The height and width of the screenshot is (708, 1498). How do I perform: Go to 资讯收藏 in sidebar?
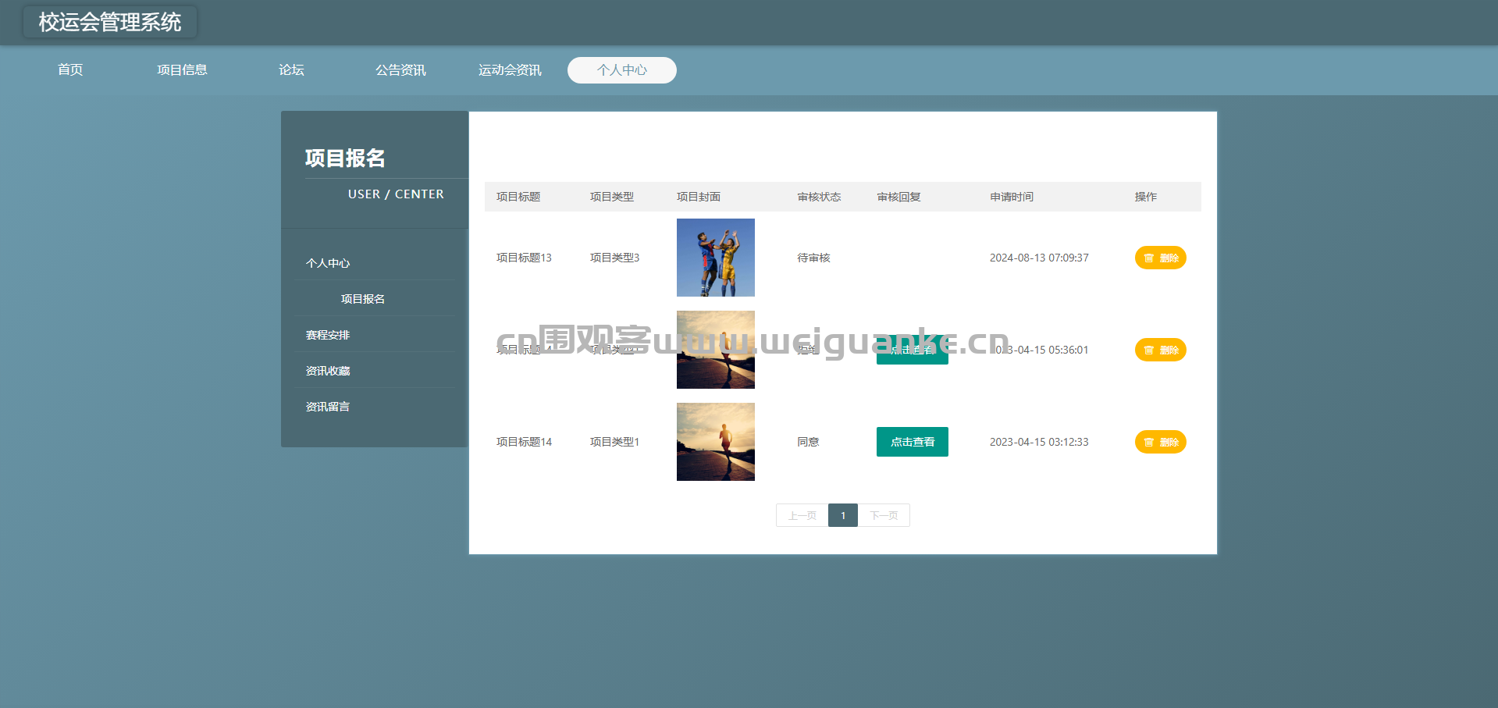[x=328, y=371]
